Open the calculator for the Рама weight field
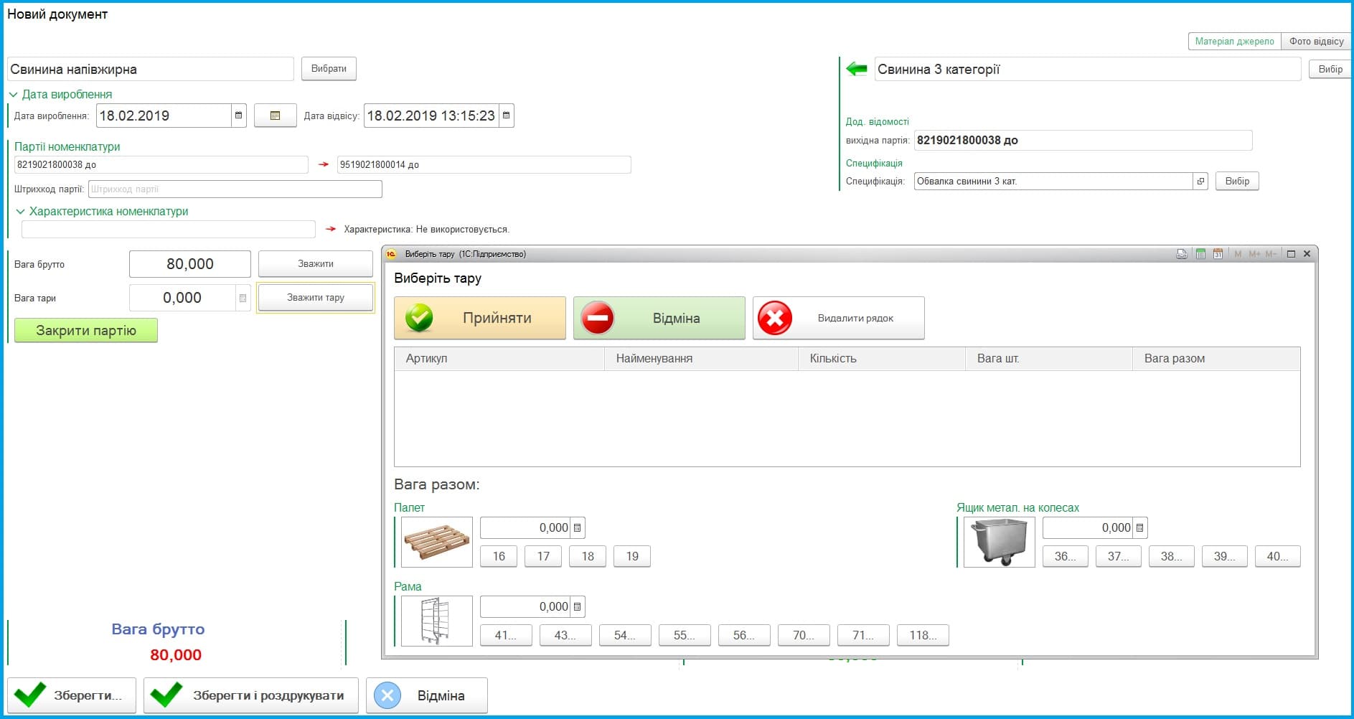 point(577,606)
